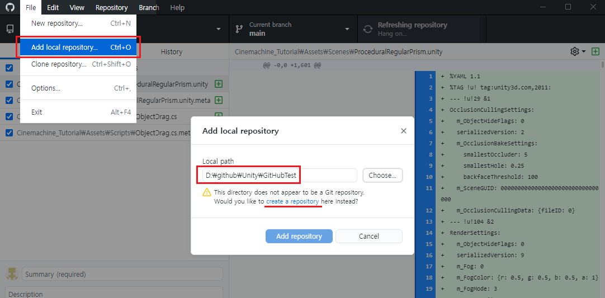The image size is (605, 298).
Task: Expand the dropdown arrow next to the gear
Action: click(x=584, y=51)
